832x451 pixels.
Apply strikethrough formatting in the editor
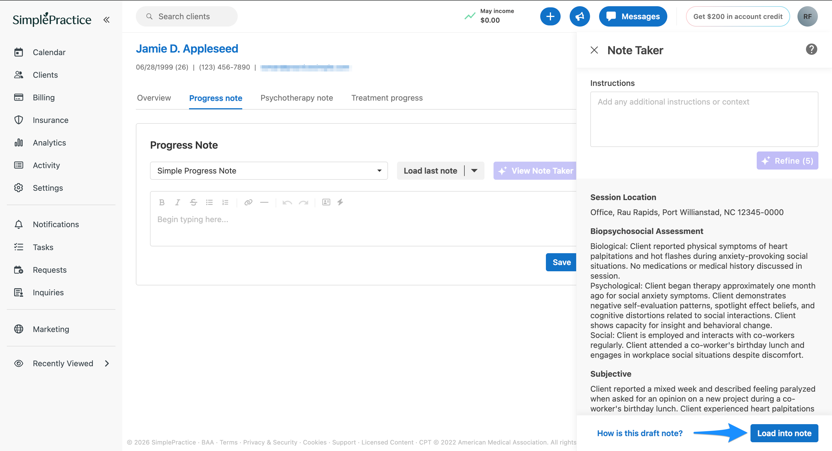(x=194, y=202)
